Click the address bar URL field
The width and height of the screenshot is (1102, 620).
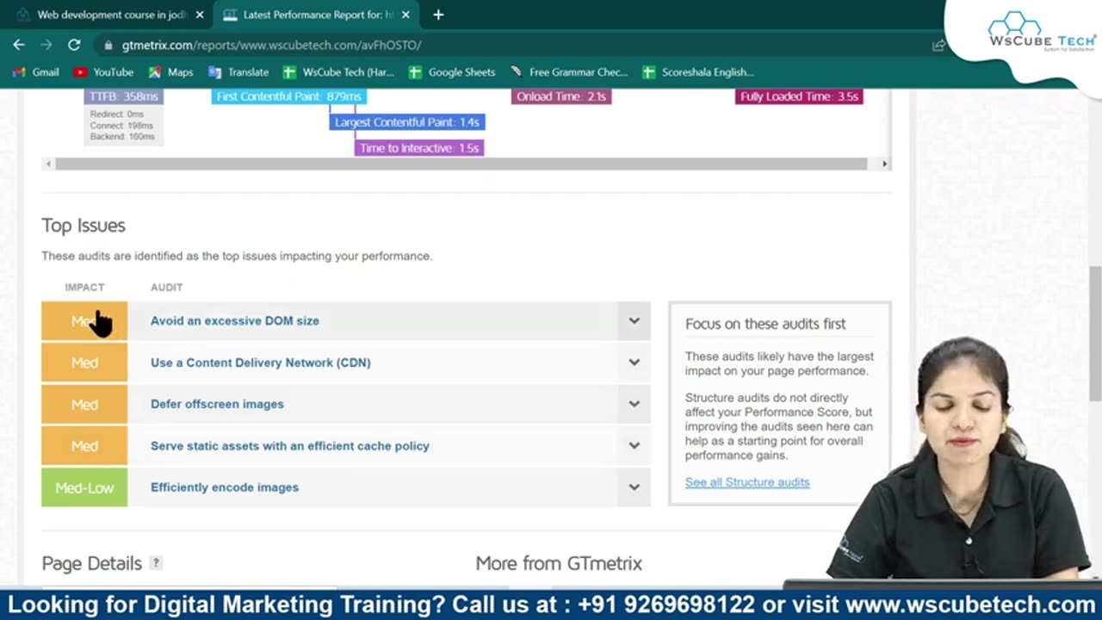pos(517,45)
